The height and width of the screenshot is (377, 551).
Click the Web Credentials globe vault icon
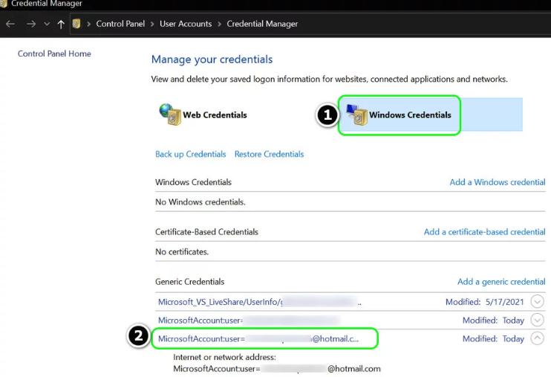[x=170, y=115]
